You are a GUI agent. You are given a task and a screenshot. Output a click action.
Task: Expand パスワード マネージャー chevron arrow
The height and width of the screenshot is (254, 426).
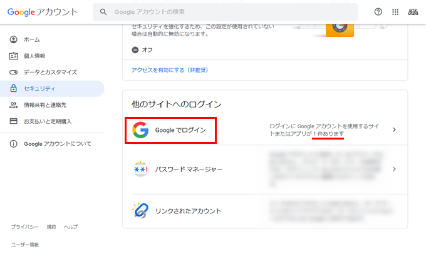[x=394, y=169]
